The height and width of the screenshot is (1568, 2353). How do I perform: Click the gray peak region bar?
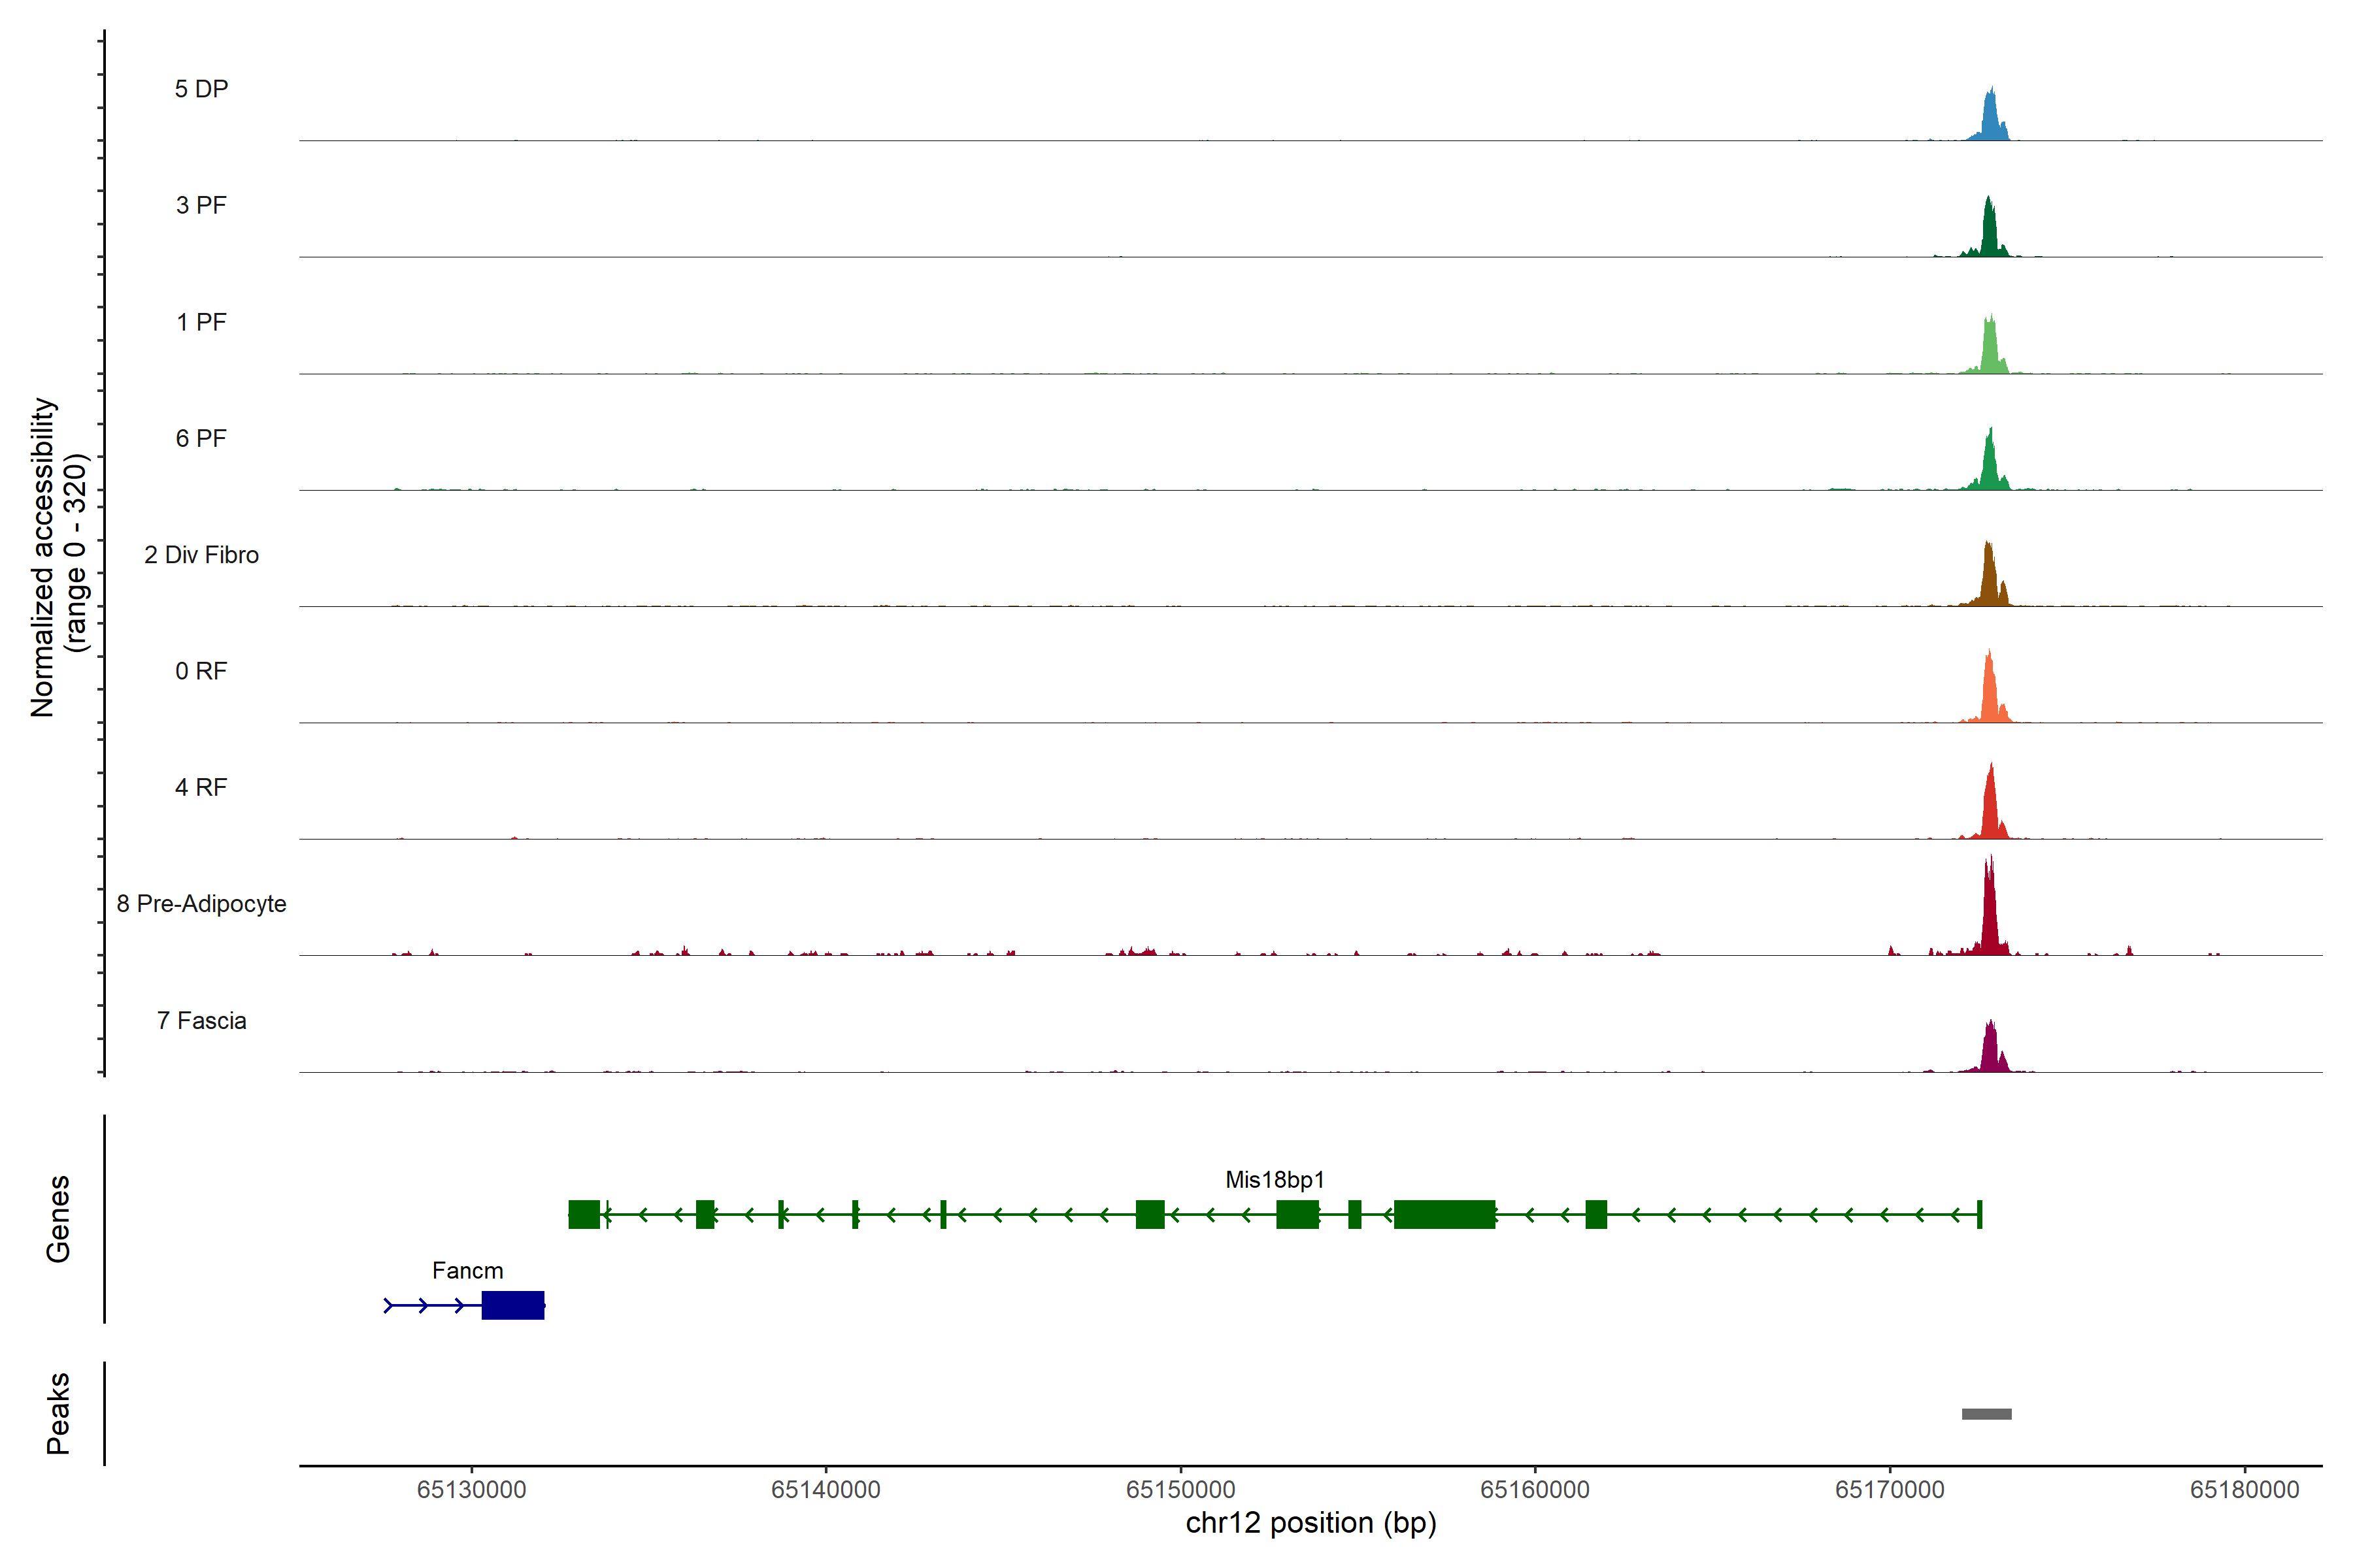1986,1414
